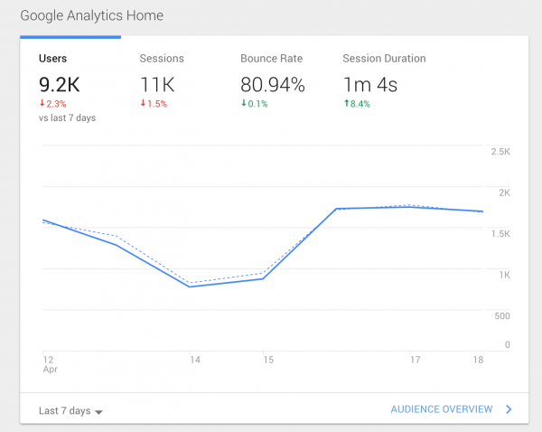Image resolution: width=542 pixels, height=432 pixels.
Task: Click the 'vs last 7 days' label
Action: point(67,118)
